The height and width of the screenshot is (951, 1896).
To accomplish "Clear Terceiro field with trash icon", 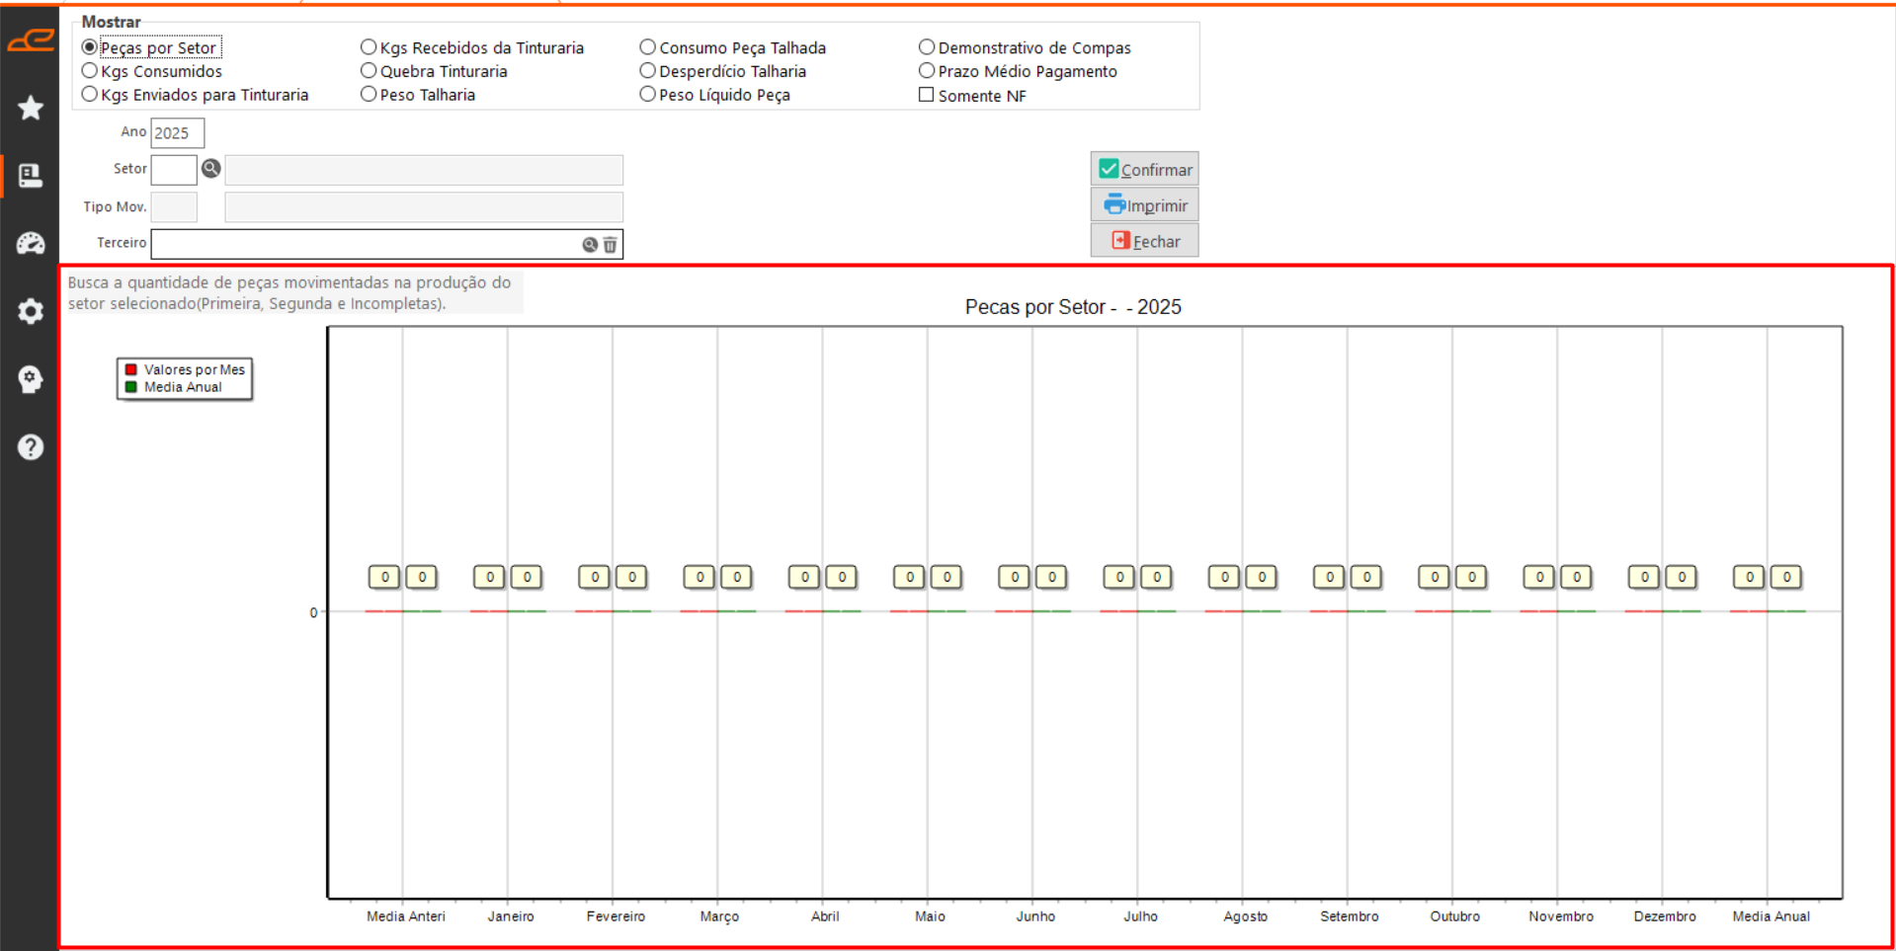I will click(x=611, y=245).
